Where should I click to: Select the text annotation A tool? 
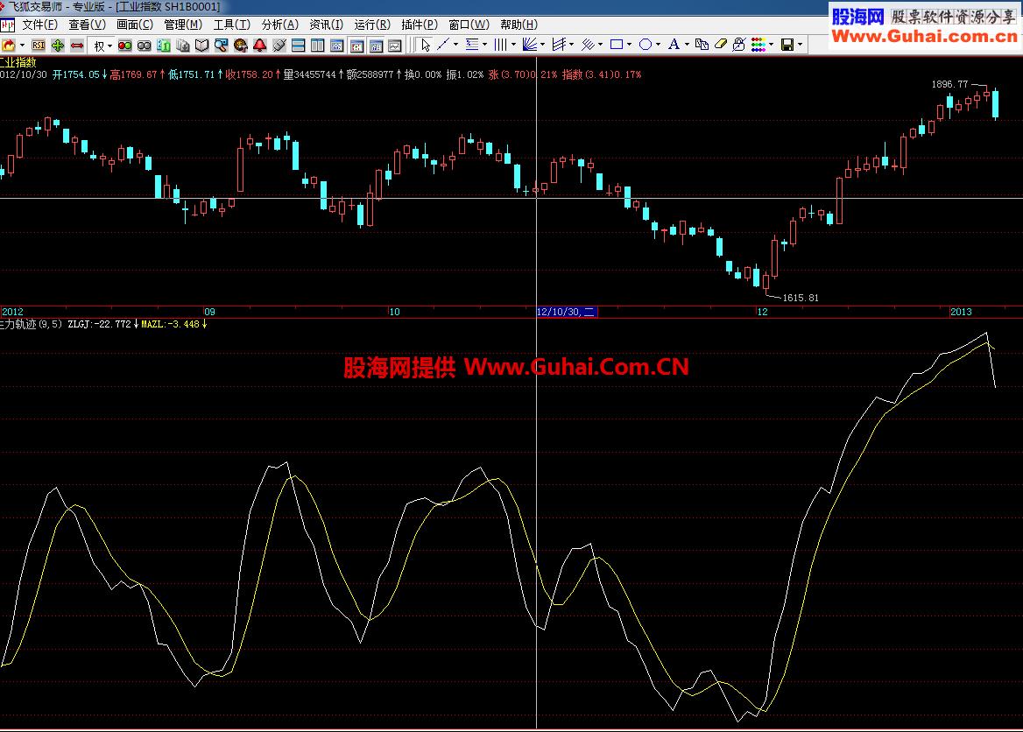pos(673,45)
